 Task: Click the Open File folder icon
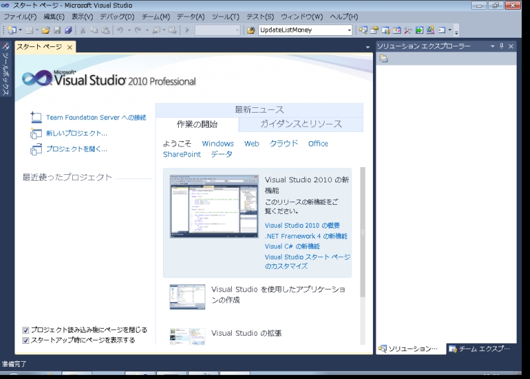[x=46, y=30]
